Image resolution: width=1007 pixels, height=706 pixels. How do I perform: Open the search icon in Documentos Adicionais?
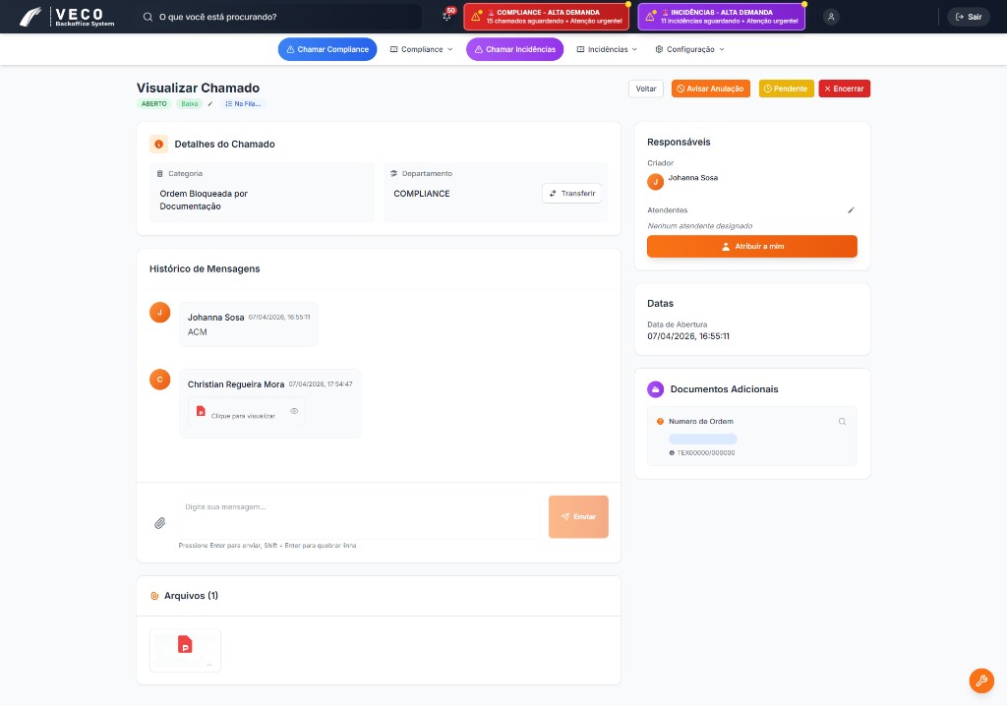coord(842,421)
